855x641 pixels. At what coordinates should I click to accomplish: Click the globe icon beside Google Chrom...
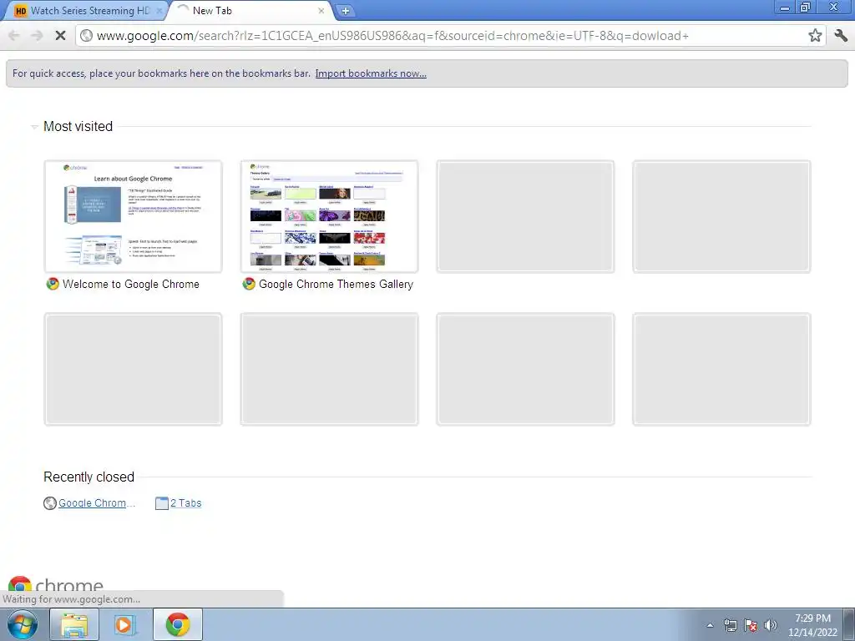pyautogui.click(x=49, y=503)
